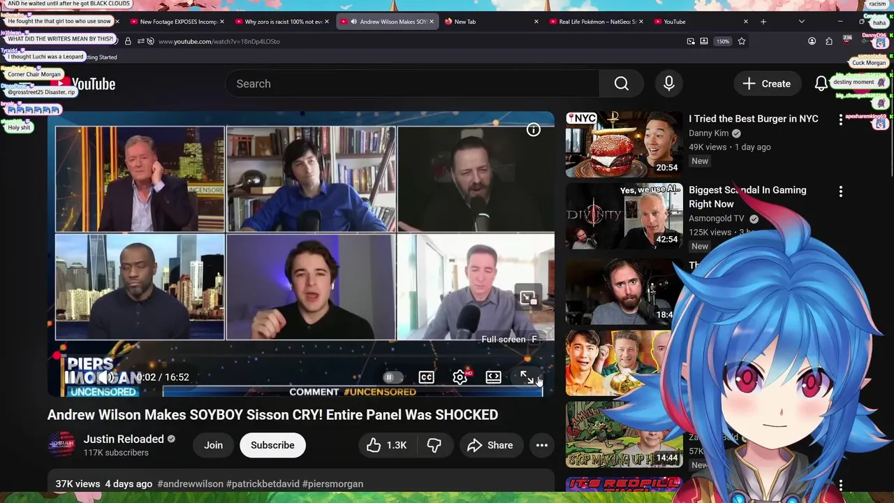Screen dimensions: 894x503
Task: Open the extensions puzzle icon
Action: click(x=829, y=41)
